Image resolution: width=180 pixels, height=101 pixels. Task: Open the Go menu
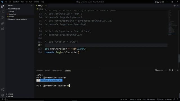click(26, 2)
